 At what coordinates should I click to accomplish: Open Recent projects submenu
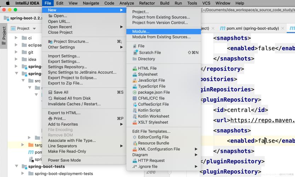(84, 27)
